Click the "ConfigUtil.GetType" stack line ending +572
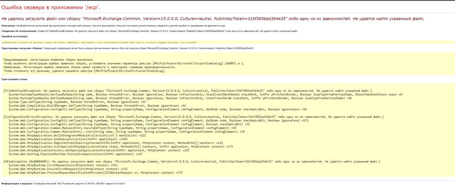Viewport: 455px width, 191px height. tap(158, 120)
